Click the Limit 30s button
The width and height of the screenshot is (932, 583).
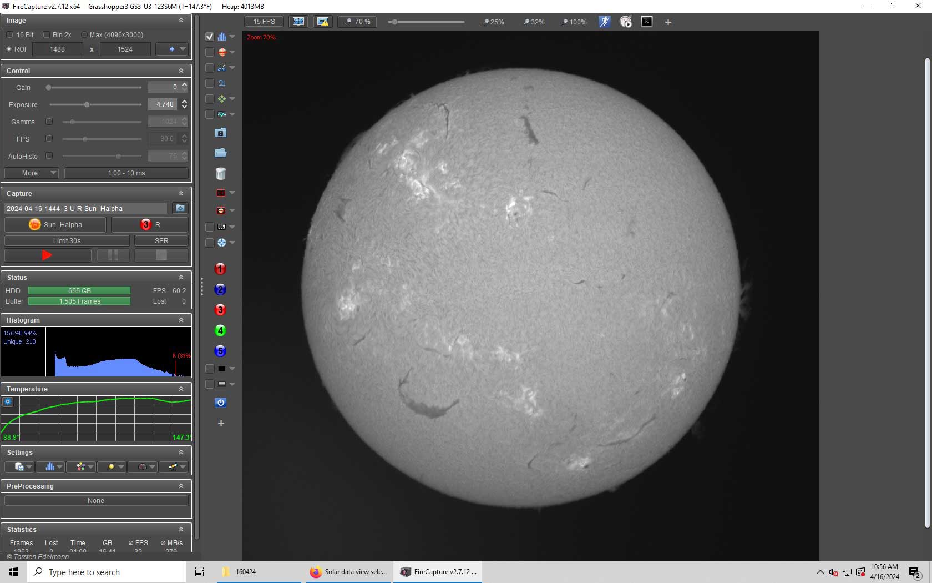point(67,241)
